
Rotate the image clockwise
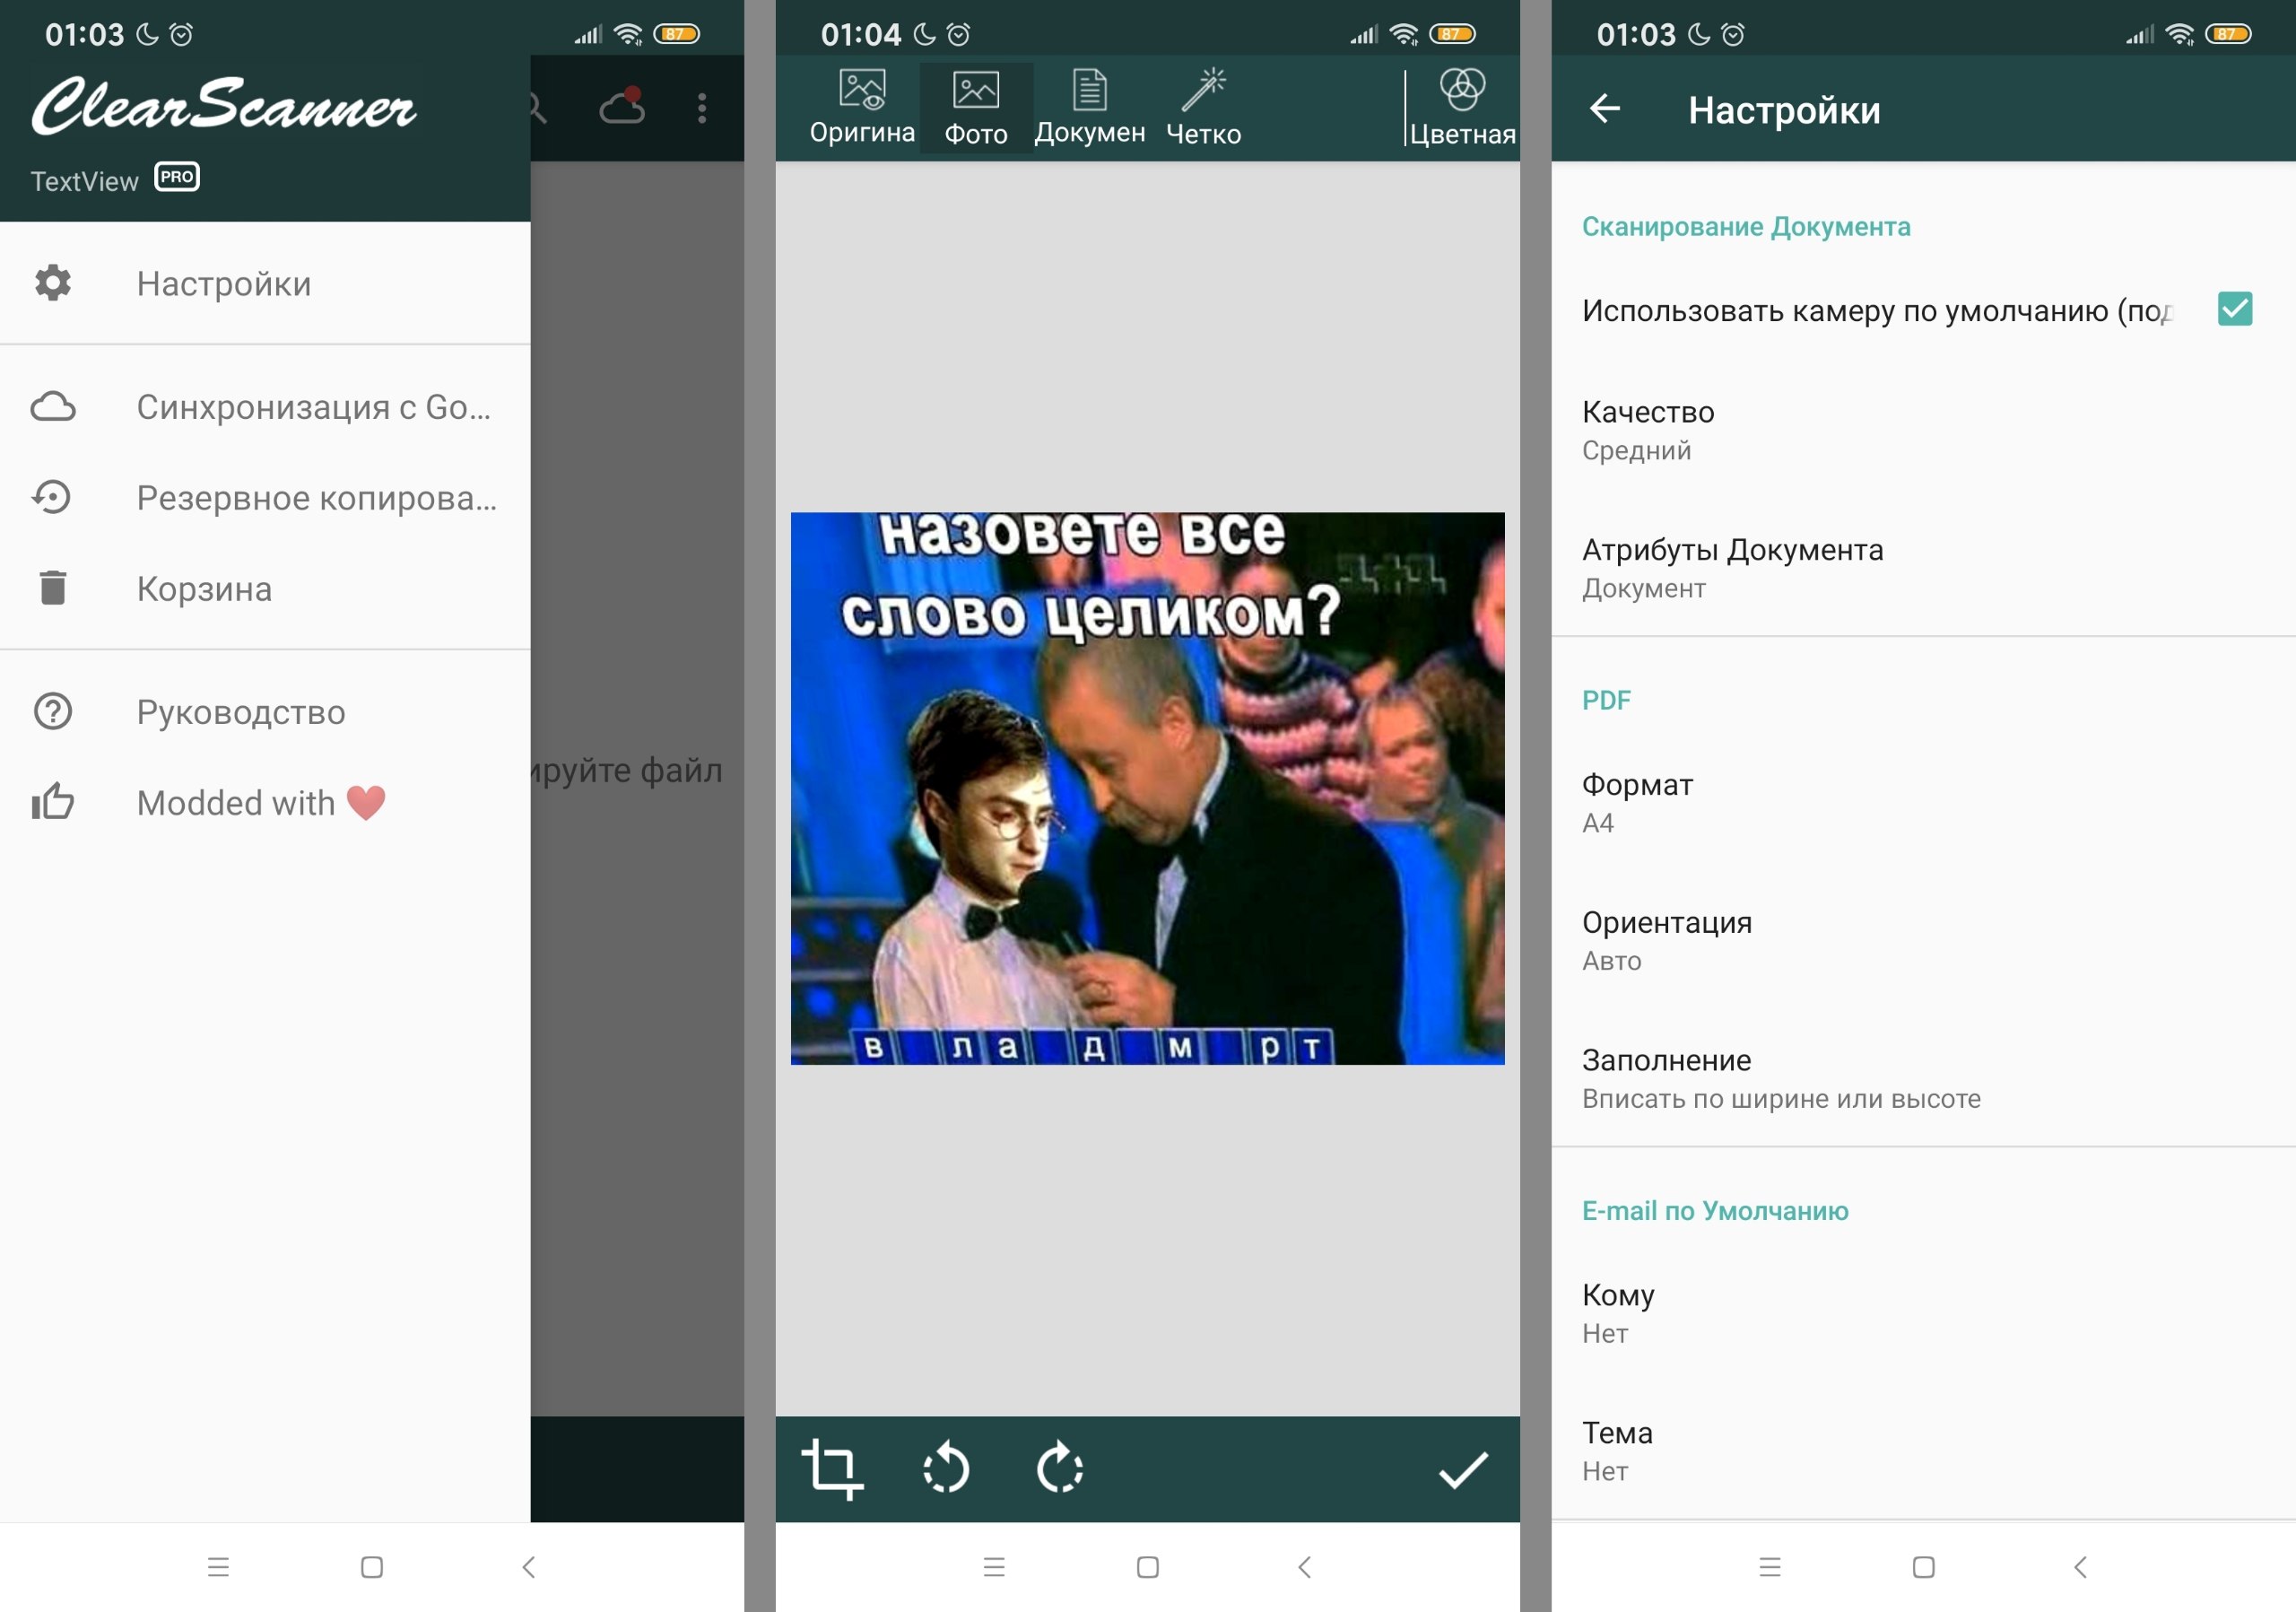click(1060, 1469)
